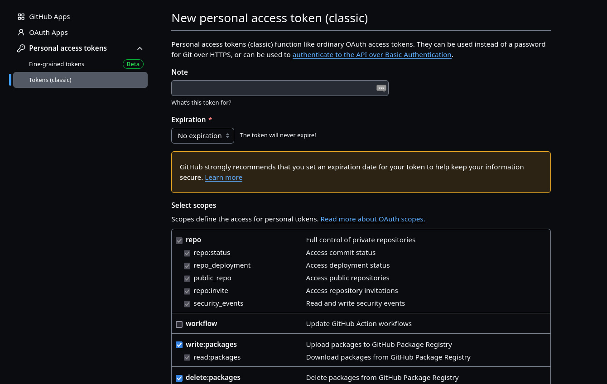Click the 'Full control of private repositories' description
Image resolution: width=607 pixels, height=384 pixels.
pyautogui.click(x=361, y=240)
